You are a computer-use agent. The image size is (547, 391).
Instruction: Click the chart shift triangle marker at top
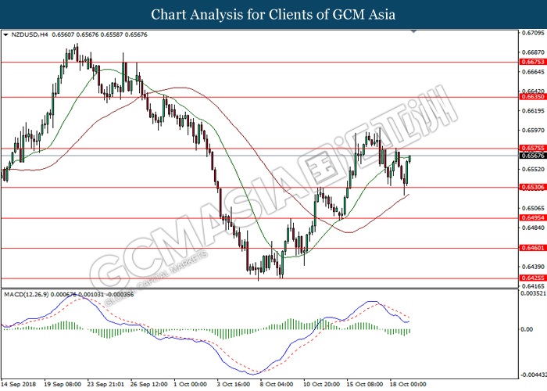click(x=413, y=32)
